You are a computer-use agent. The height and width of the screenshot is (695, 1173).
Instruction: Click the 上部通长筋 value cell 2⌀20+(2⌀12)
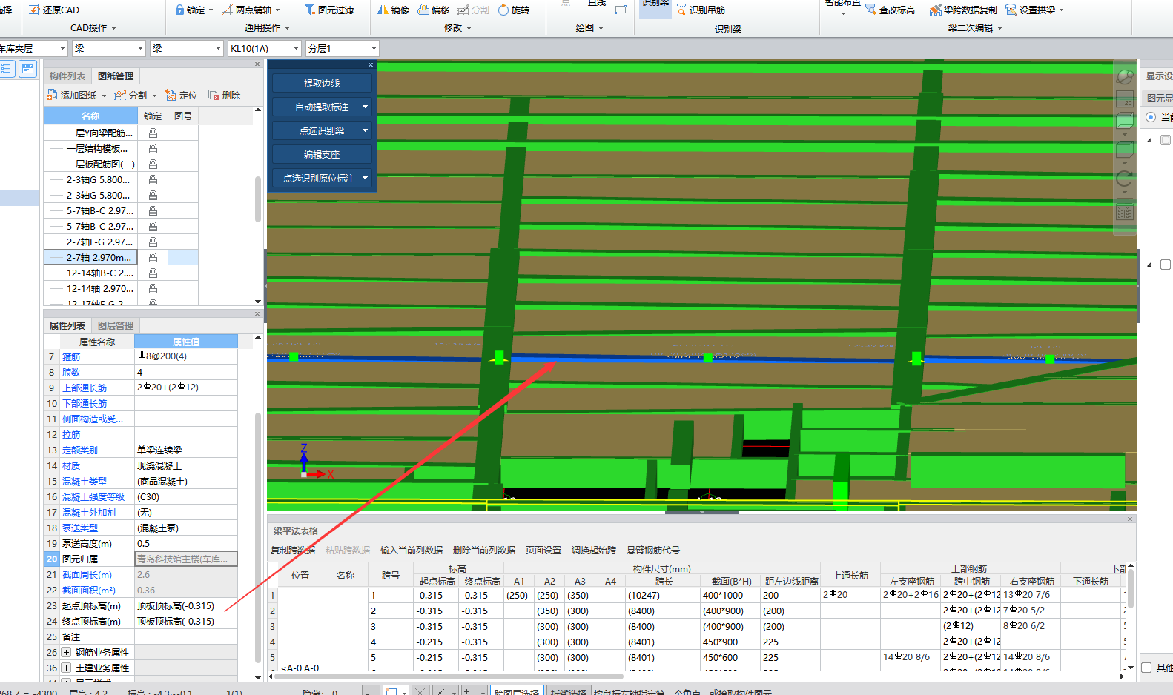(x=185, y=388)
